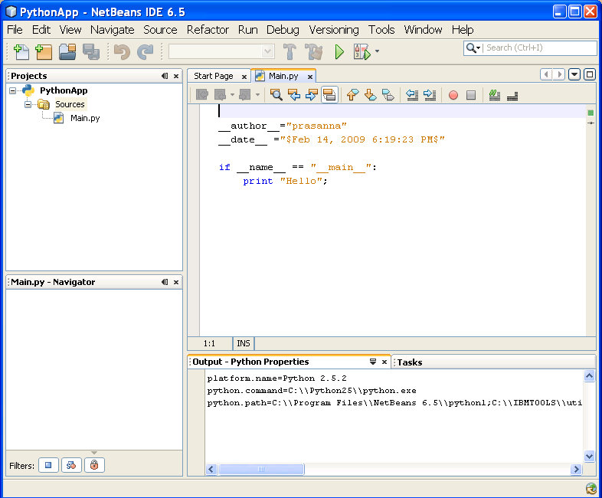Image resolution: width=602 pixels, height=498 pixels.
Task: Toggle highlight search in editor toolbar
Action: (x=329, y=94)
